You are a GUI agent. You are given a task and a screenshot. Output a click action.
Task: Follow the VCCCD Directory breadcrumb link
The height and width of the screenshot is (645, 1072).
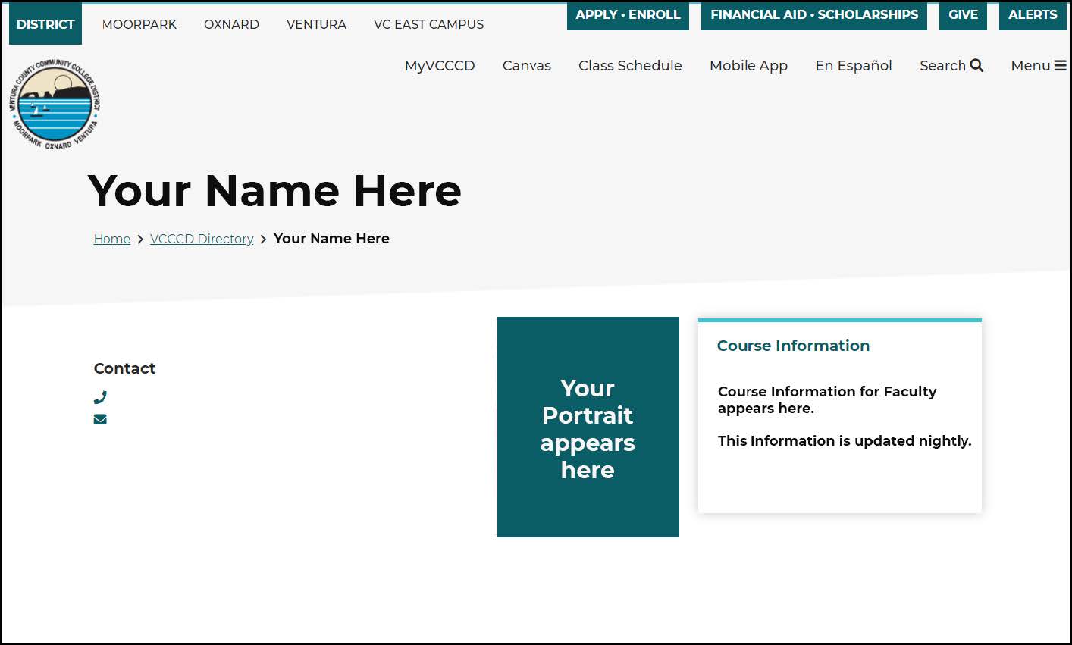click(x=201, y=239)
